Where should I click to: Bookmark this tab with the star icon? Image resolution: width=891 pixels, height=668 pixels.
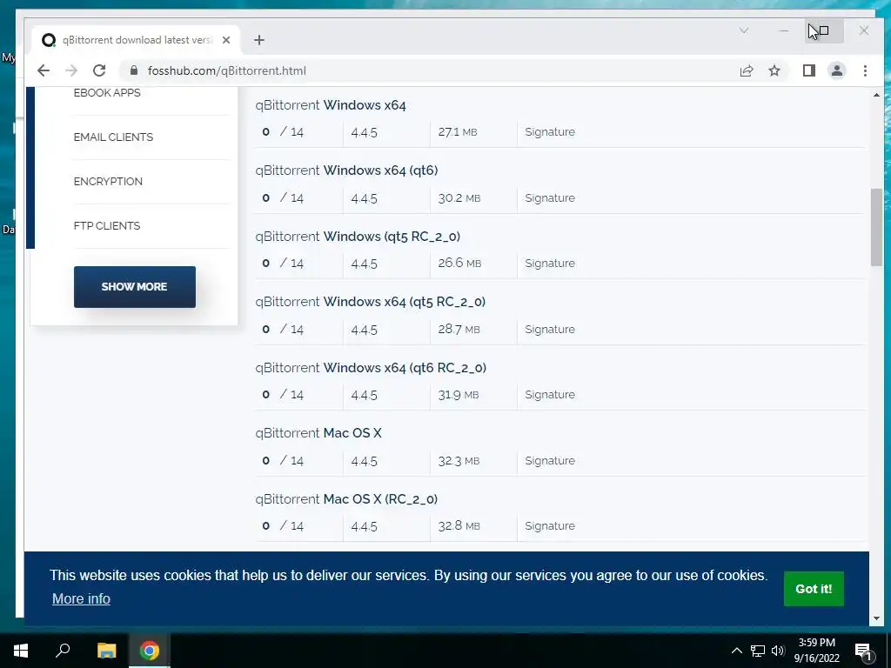tap(774, 70)
